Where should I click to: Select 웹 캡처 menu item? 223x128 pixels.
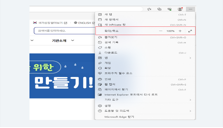point(110,84)
